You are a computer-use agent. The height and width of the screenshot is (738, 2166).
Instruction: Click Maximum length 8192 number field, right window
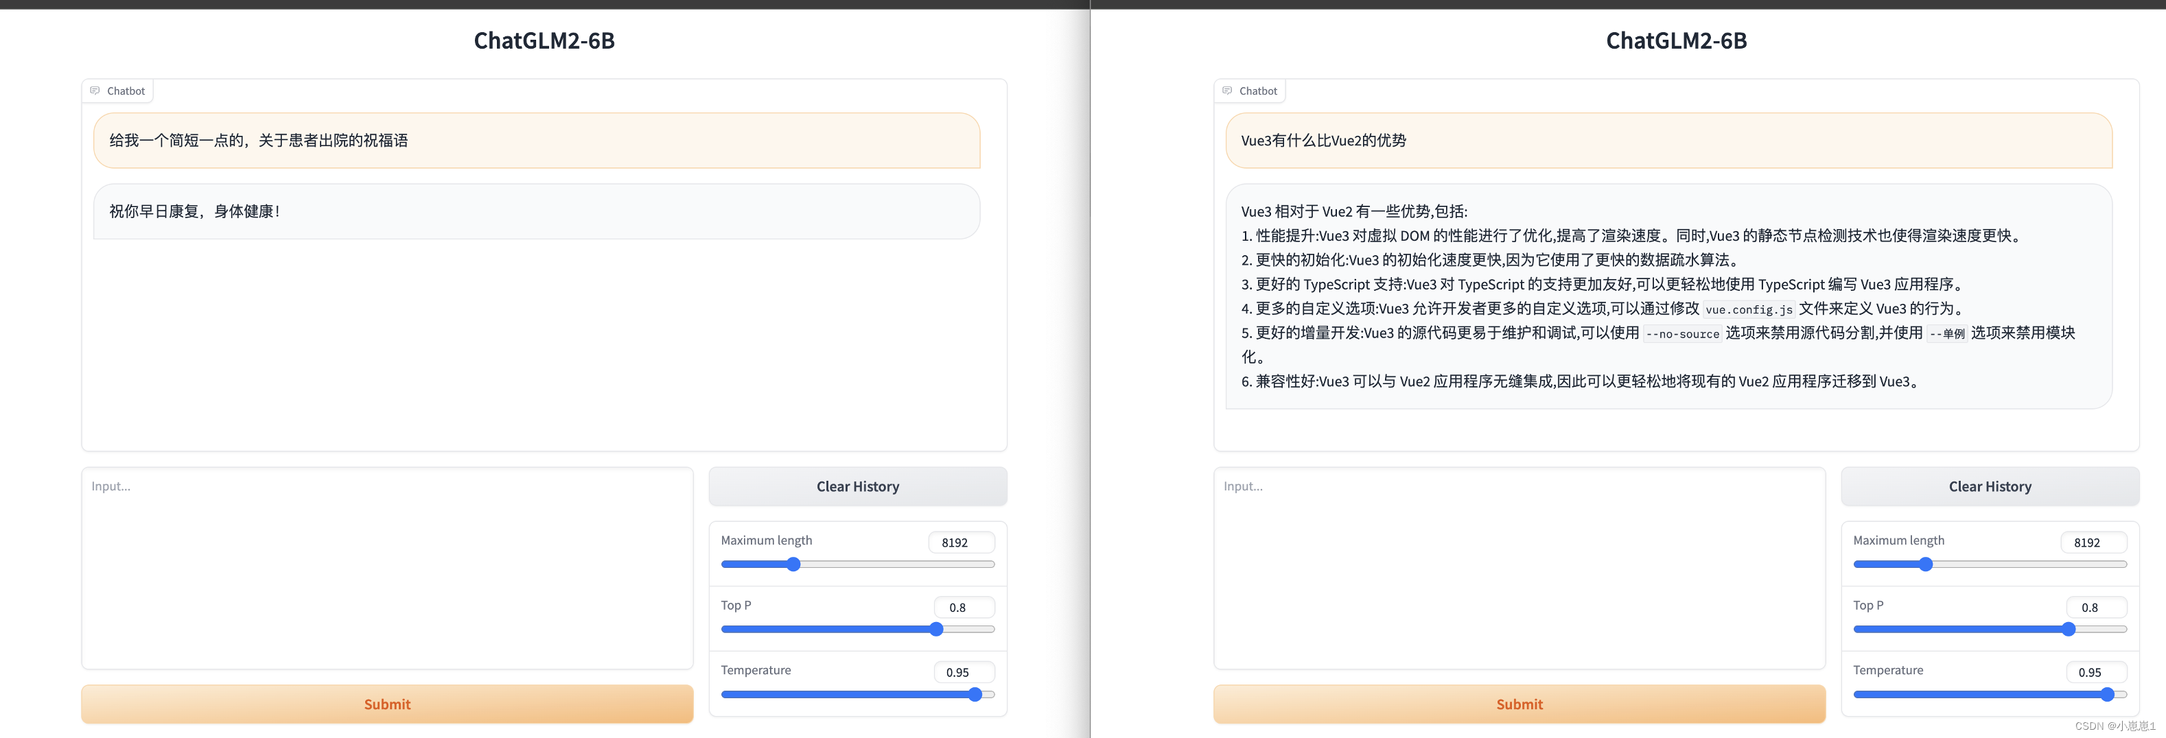click(2094, 542)
